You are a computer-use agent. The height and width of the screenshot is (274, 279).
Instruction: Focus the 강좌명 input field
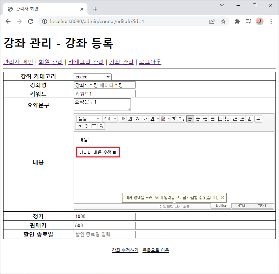coord(105,85)
